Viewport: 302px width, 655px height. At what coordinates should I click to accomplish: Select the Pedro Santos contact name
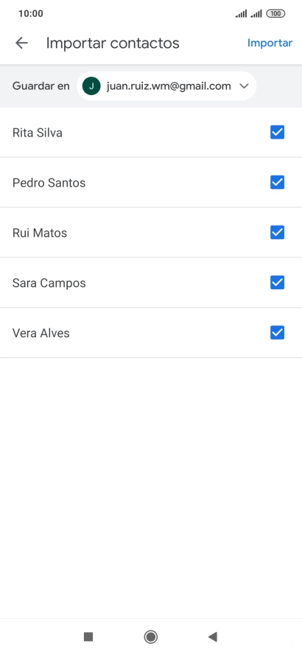point(49,183)
